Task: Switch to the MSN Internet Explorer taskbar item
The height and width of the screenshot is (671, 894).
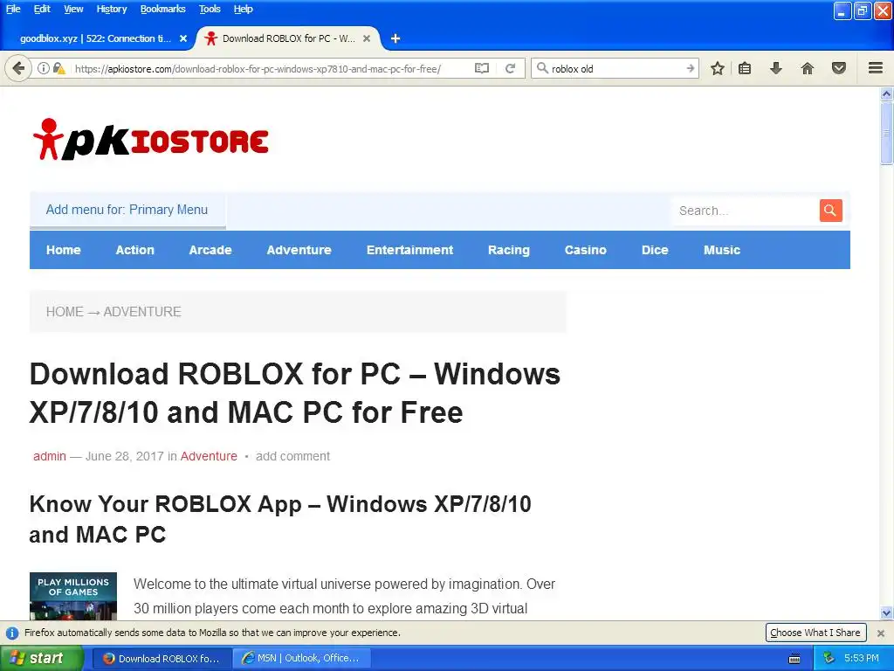Action: [x=303, y=658]
